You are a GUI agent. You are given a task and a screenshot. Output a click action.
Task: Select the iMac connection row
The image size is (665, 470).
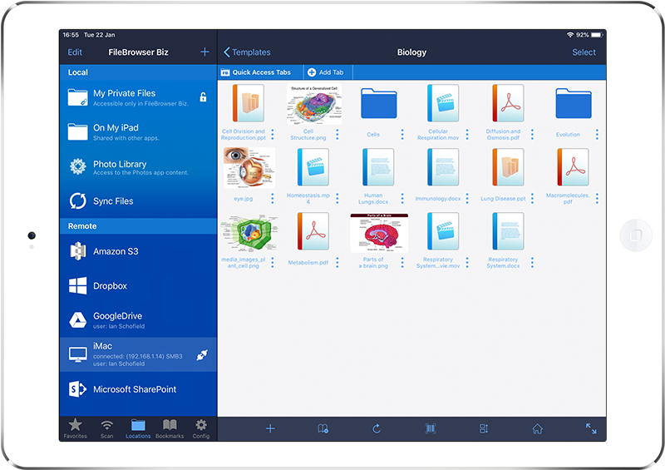[x=138, y=354]
